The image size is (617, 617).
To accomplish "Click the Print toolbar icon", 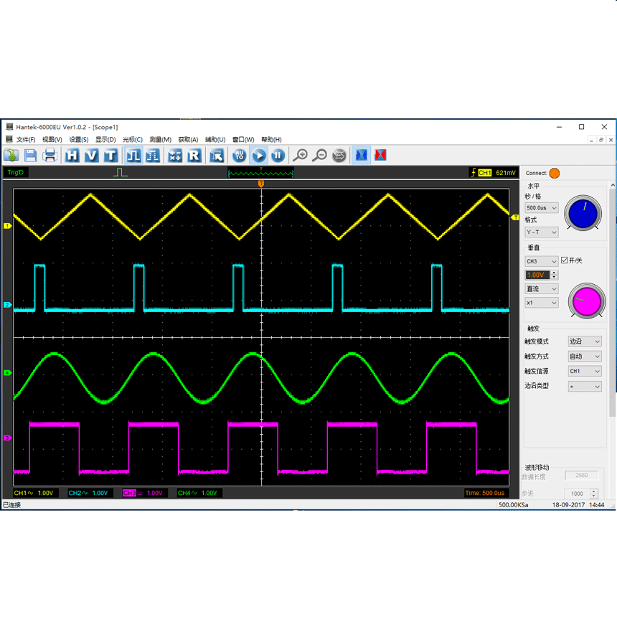I will coord(50,156).
